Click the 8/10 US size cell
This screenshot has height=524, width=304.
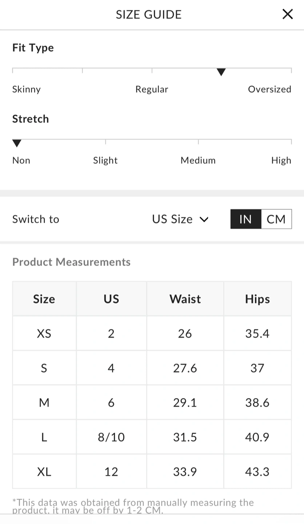point(111,437)
